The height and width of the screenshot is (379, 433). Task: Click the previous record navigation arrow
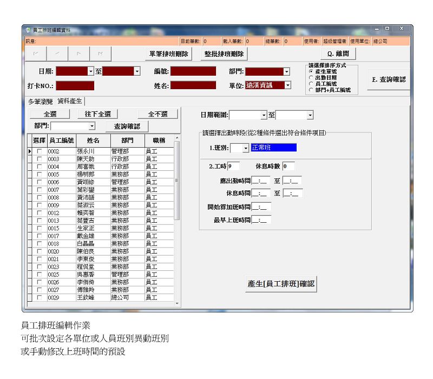click(57, 54)
